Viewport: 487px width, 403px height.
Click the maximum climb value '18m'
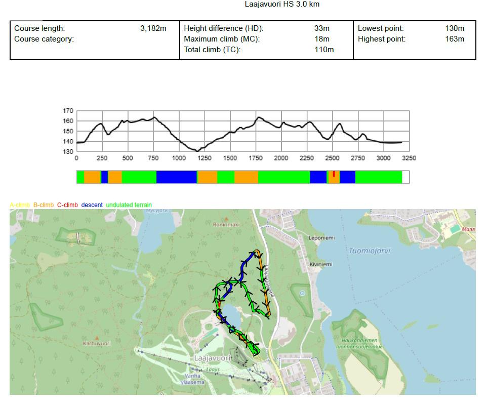point(322,39)
